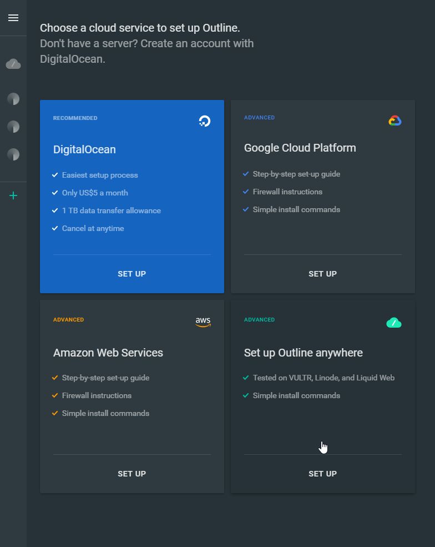This screenshot has height=547, width=435.
Task: Click the Outline cloud icon in sidebar
Action: click(13, 64)
